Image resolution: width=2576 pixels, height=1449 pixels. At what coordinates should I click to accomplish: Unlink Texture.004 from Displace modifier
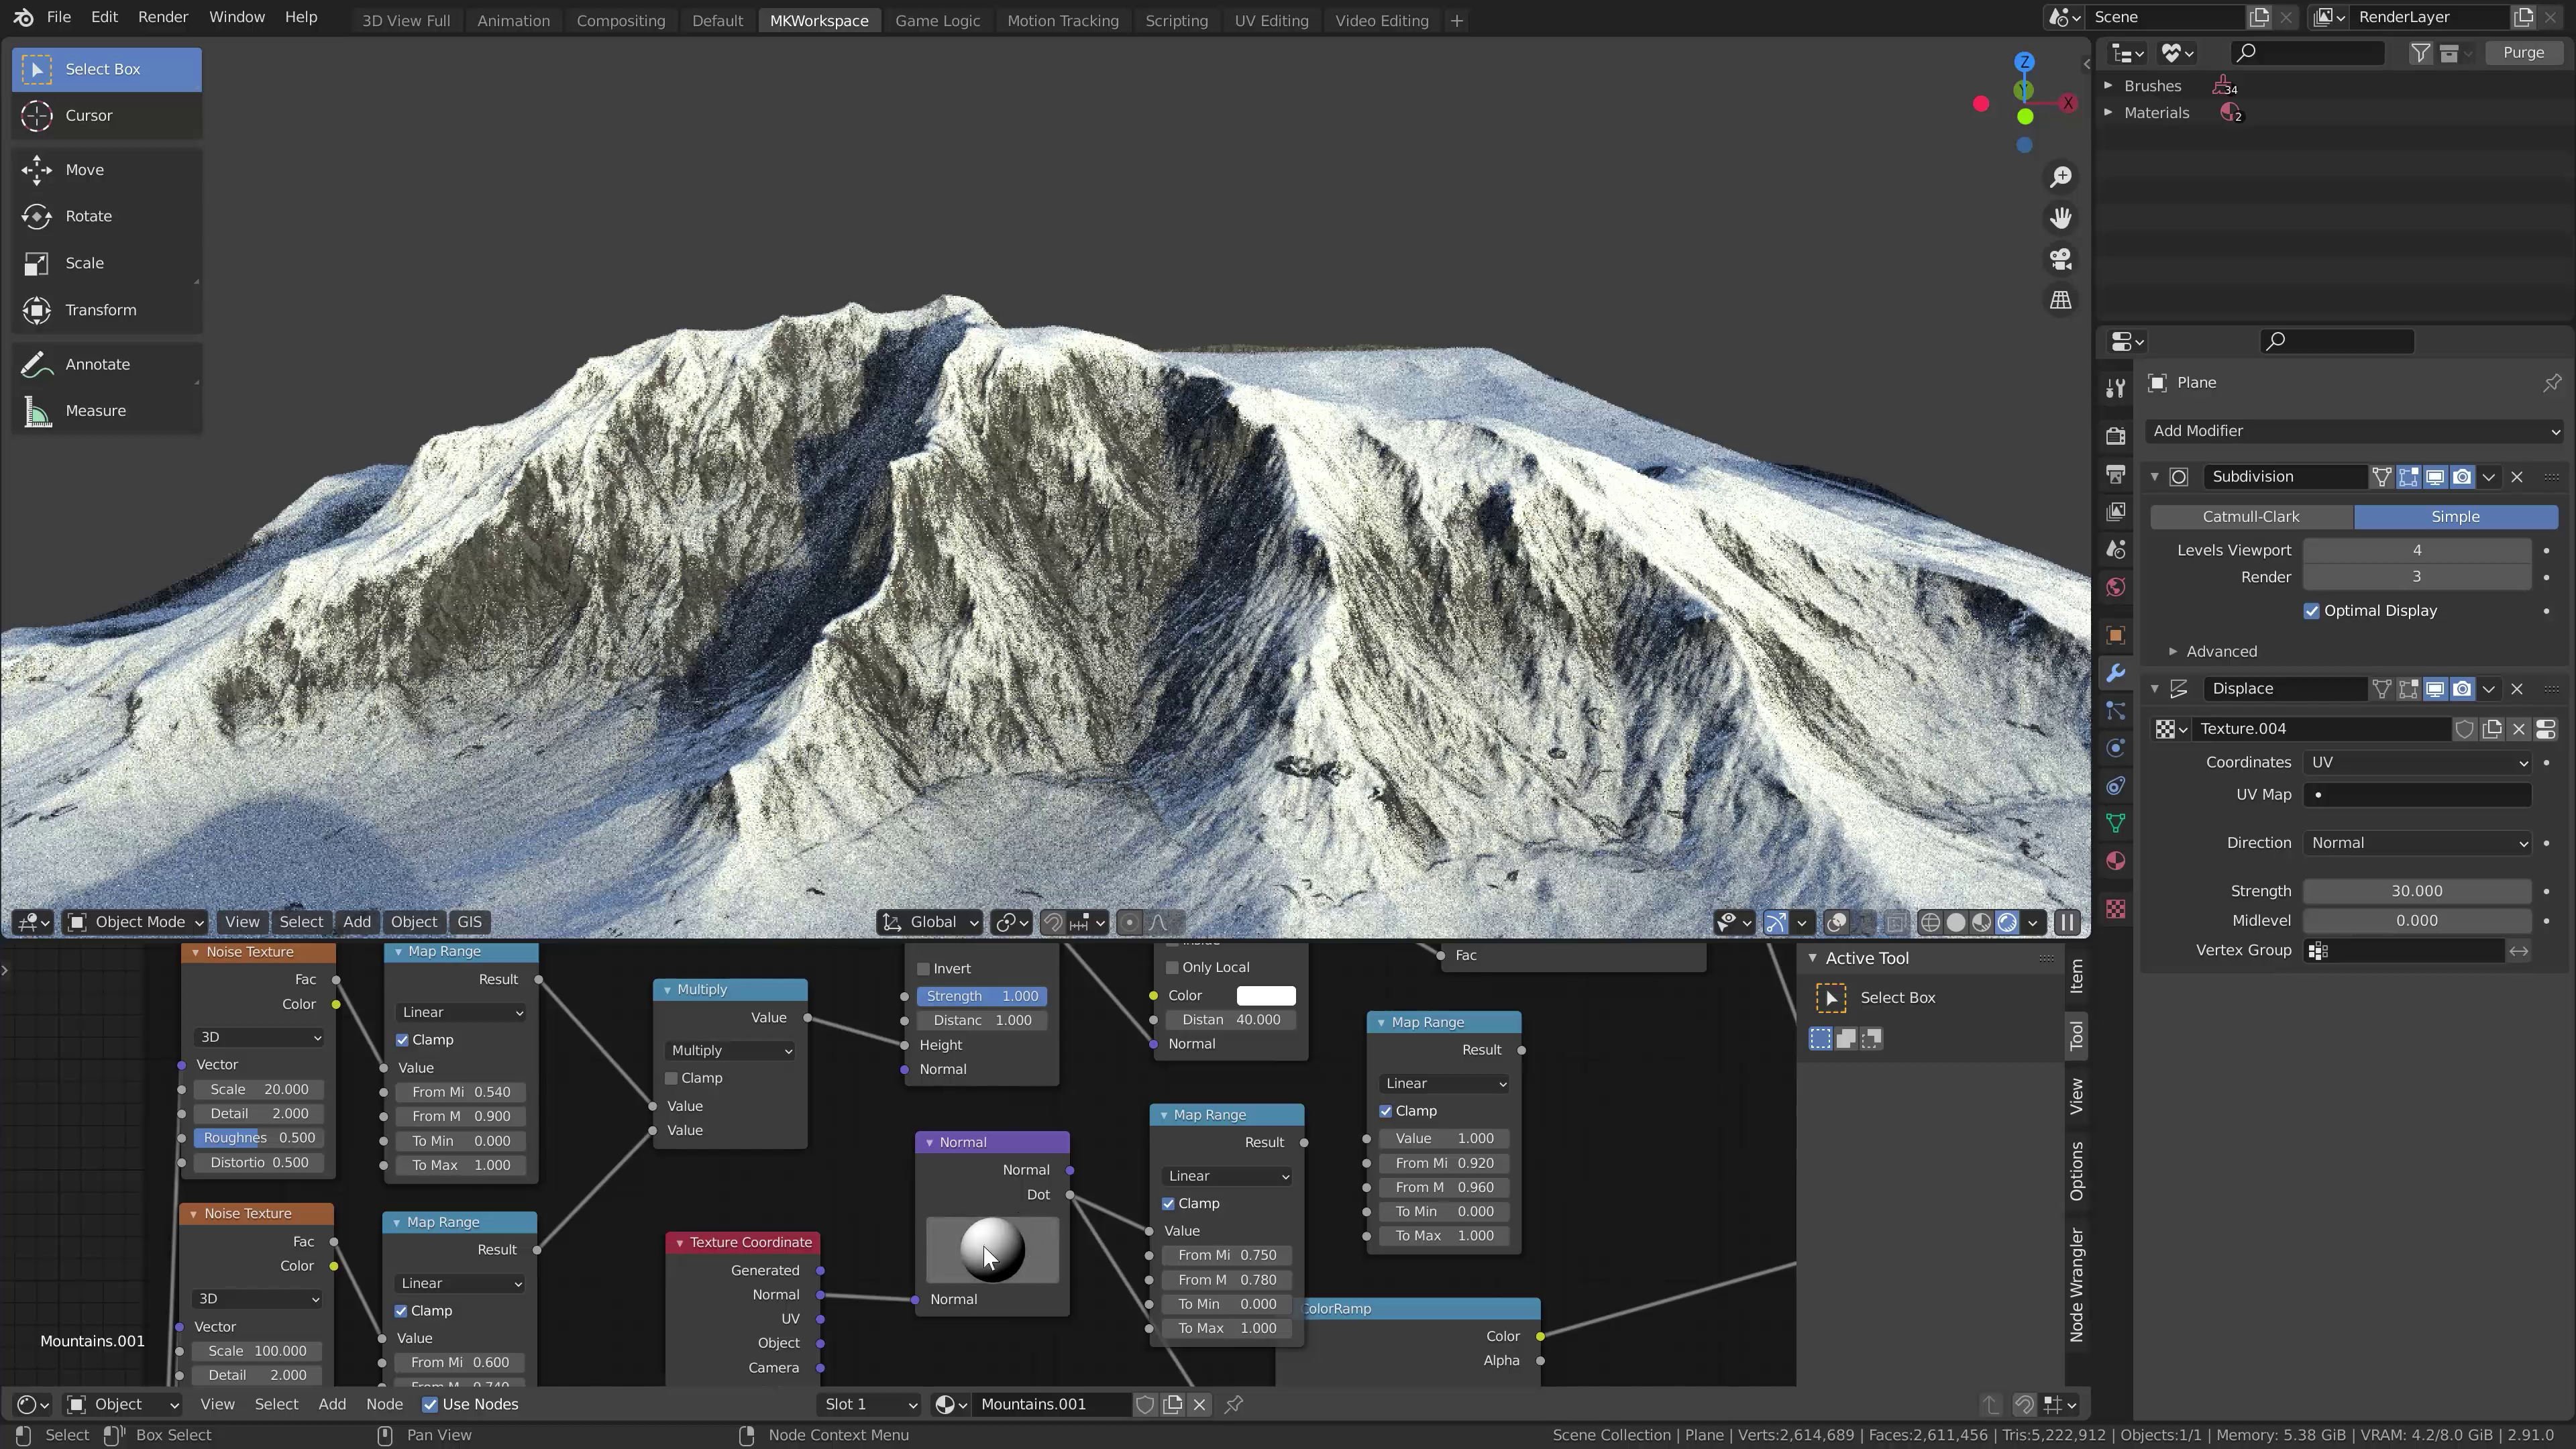[2518, 729]
